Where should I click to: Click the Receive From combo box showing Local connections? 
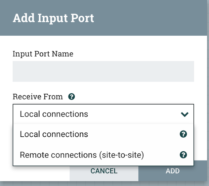103,114
